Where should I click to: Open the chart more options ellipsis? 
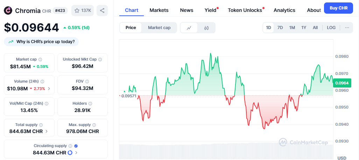(x=347, y=28)
